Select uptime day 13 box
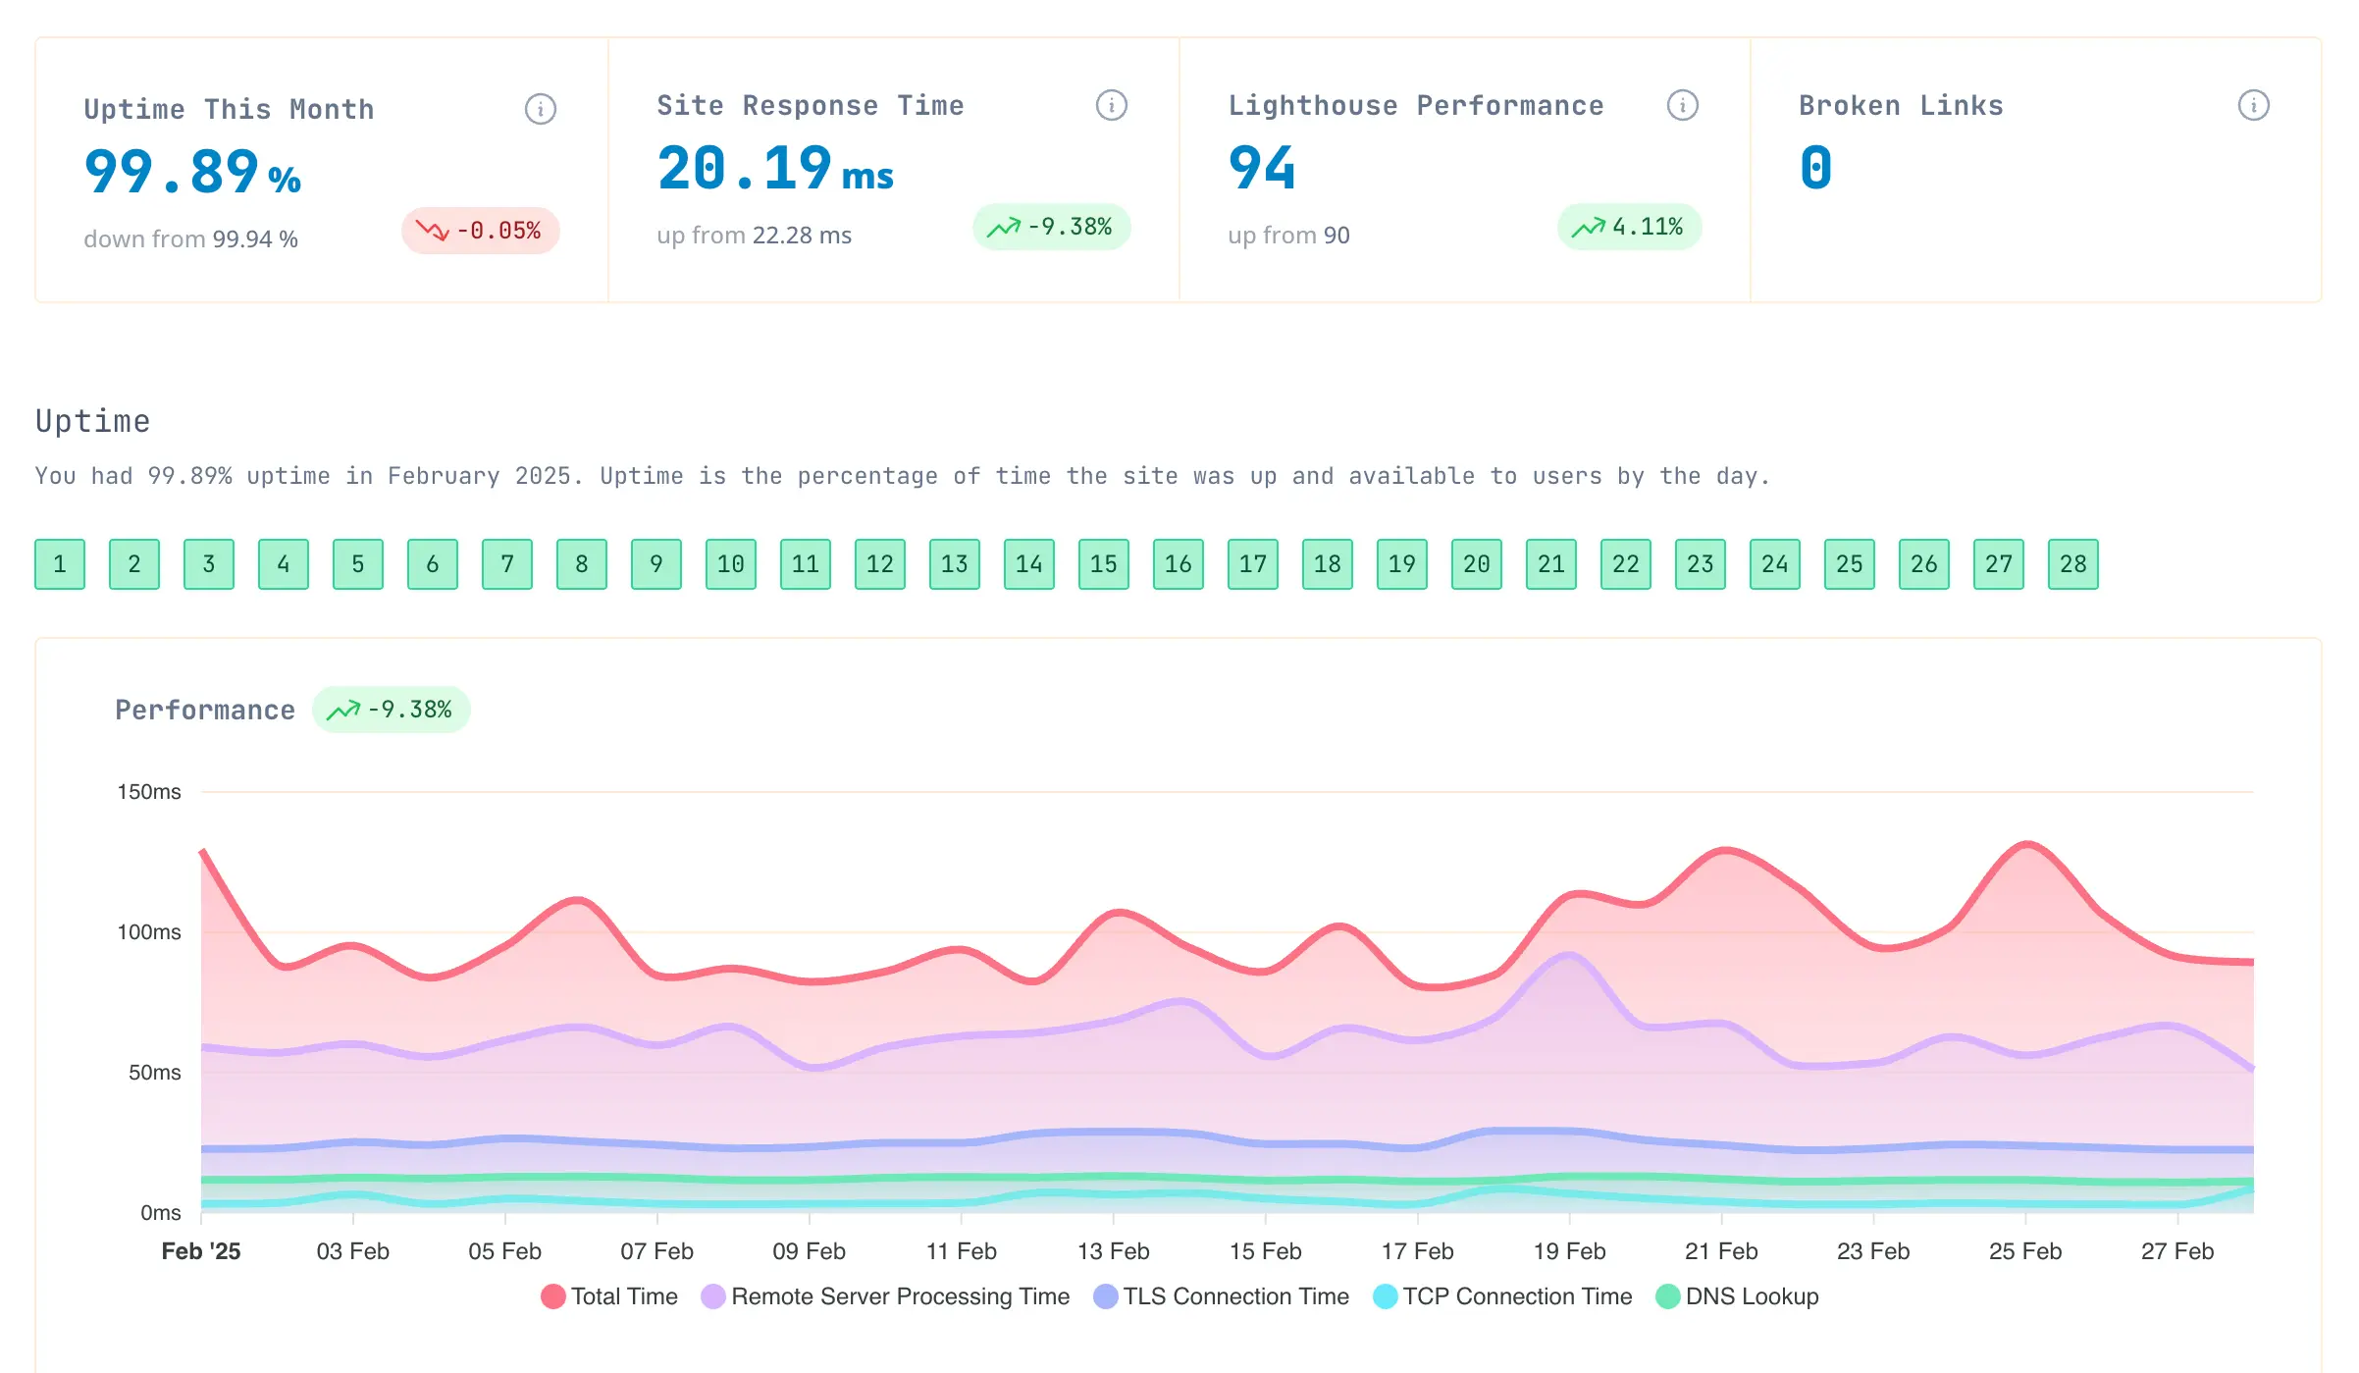2359x1373 pixels. (955, 564)
